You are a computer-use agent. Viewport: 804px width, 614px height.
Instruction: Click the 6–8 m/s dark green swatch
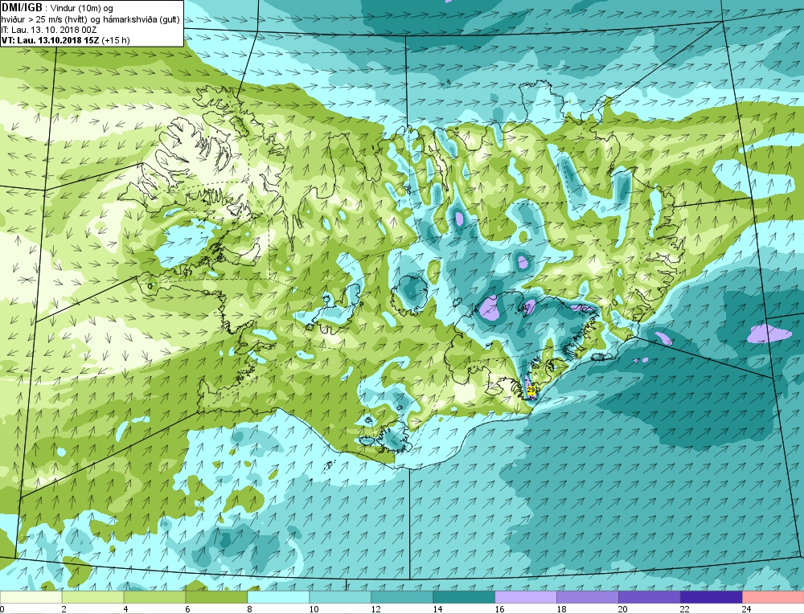pos(216,597)
